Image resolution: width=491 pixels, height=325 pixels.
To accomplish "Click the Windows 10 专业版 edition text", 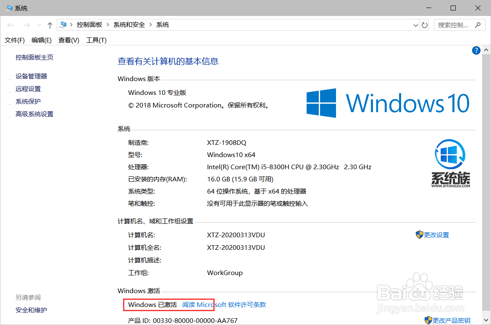I will [x=157, y=93].
